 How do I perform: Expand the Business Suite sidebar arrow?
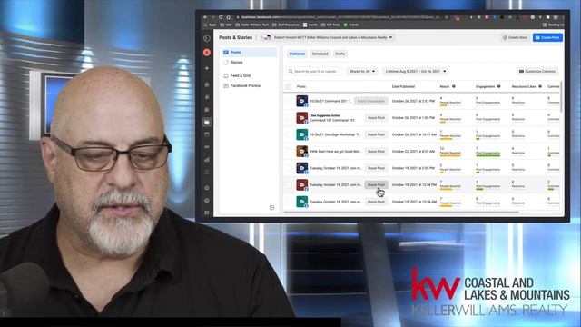pyautogui.click(x=207, y=38)
